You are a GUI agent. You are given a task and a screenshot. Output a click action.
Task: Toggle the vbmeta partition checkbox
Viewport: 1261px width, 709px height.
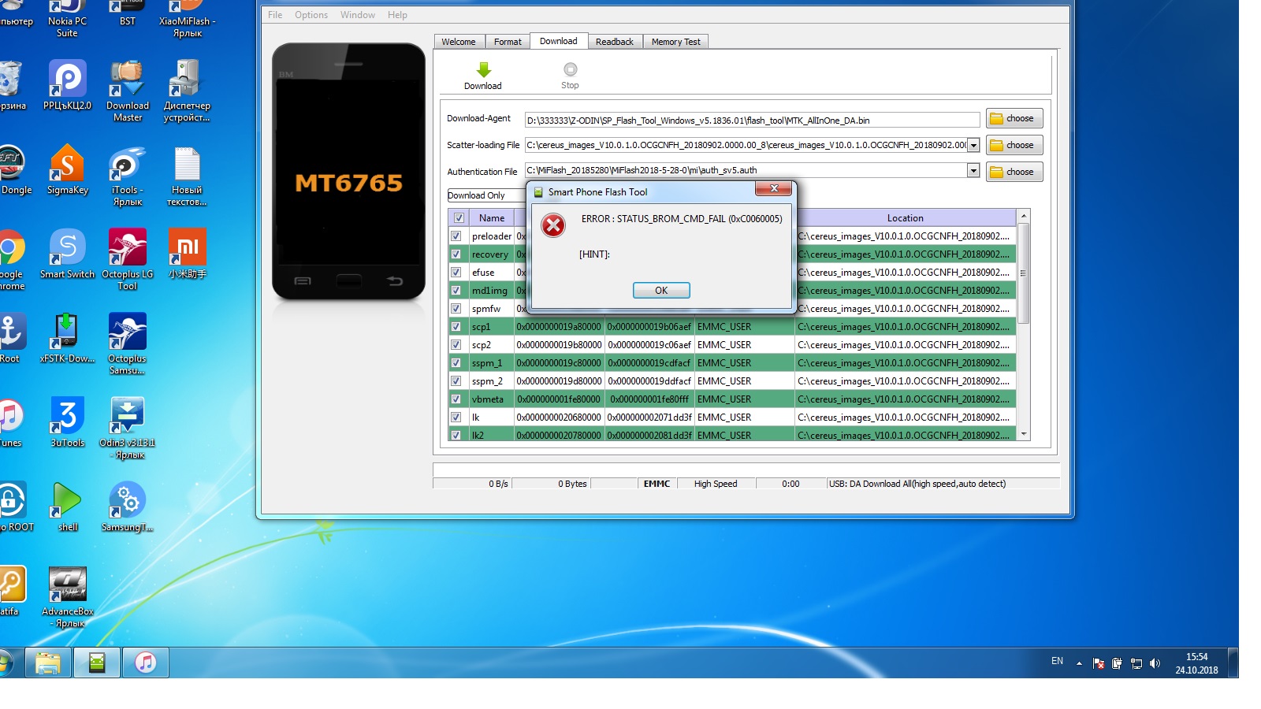point(456,399)
